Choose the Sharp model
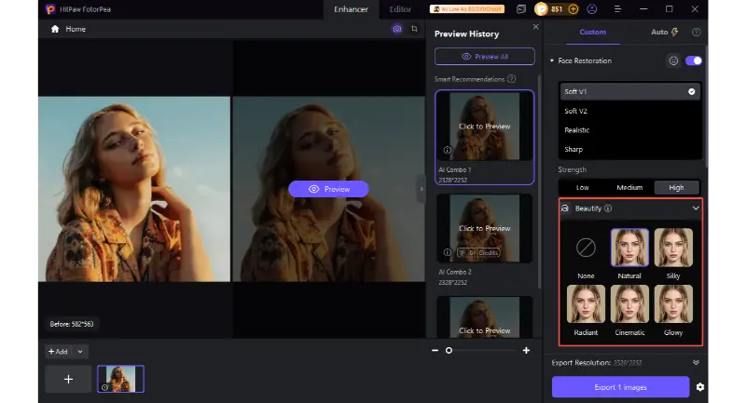 [629, 149]
